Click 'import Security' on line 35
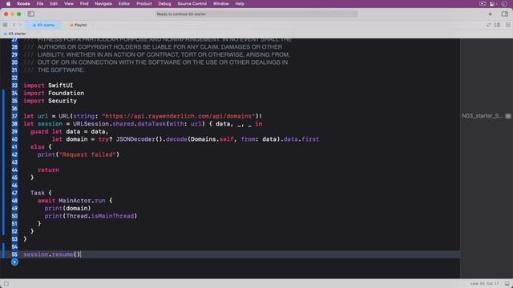The width and height of the screenshot is (513, 288). point(50,101)
